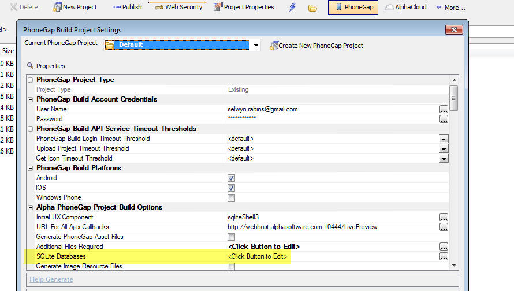
Task: Uncheck the iOS platform checkbox
Action: pos(231,188)
